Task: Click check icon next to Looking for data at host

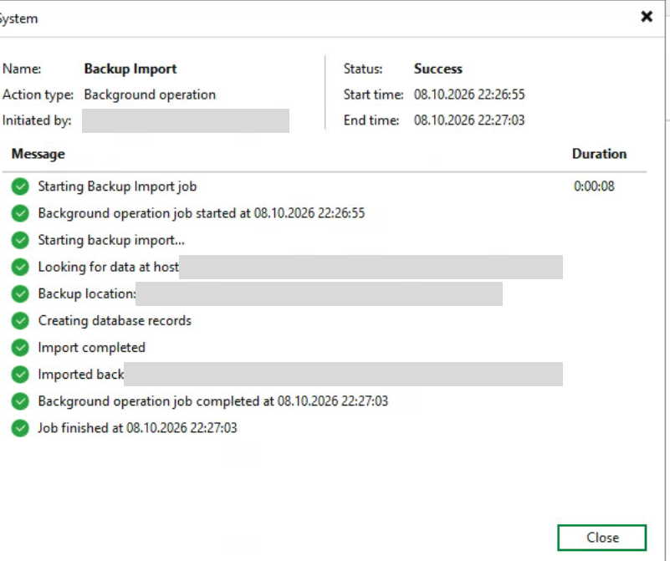Action: (20, 267)
